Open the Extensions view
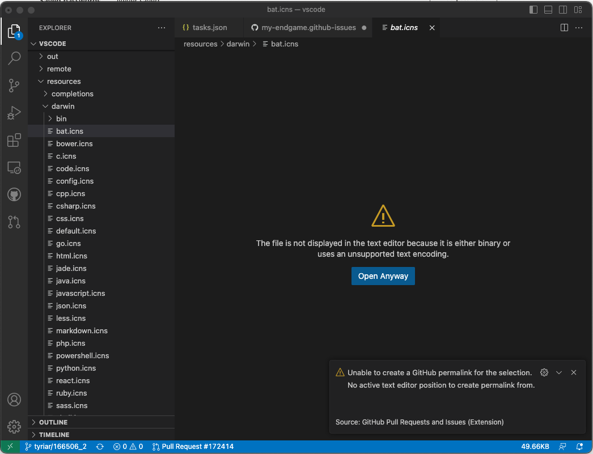The image size is (593, 454). click(x=14, y=141)
